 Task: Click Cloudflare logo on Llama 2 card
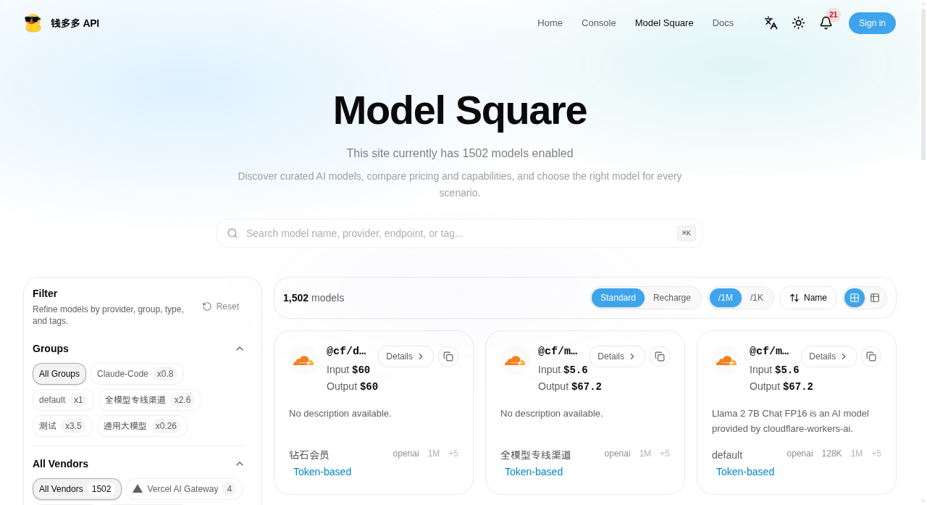(725, 360)
